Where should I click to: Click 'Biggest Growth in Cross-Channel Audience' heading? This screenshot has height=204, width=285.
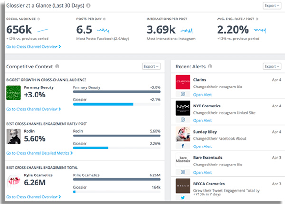pos(46,80)
